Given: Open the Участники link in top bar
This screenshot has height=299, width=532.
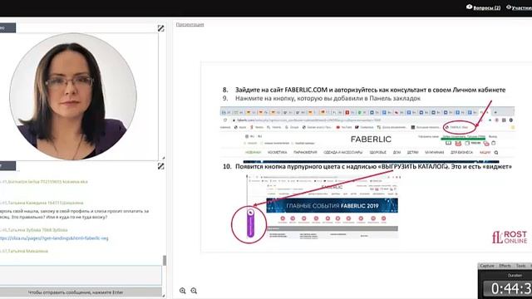Looking at the screenshot, I should [x=522, y=7].
